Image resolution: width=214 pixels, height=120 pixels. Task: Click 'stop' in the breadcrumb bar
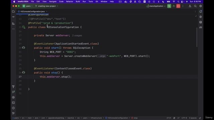click(x=134, y=118)
